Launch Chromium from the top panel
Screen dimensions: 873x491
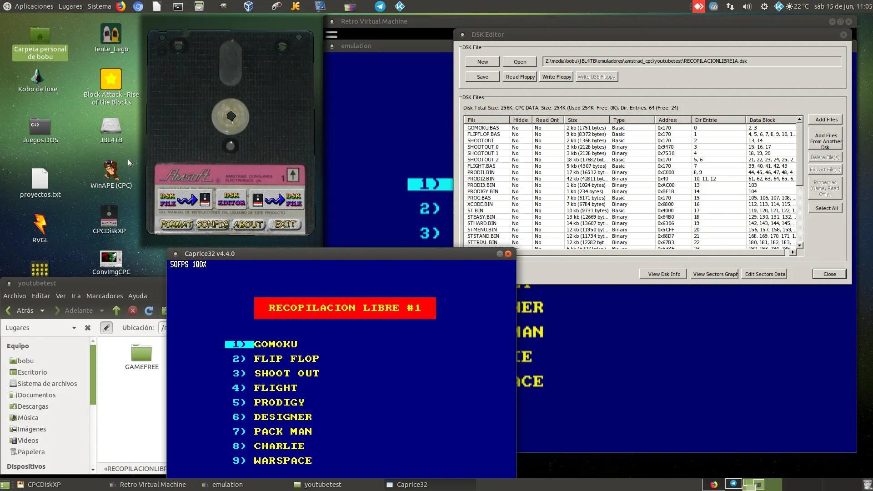coord(138,6)
